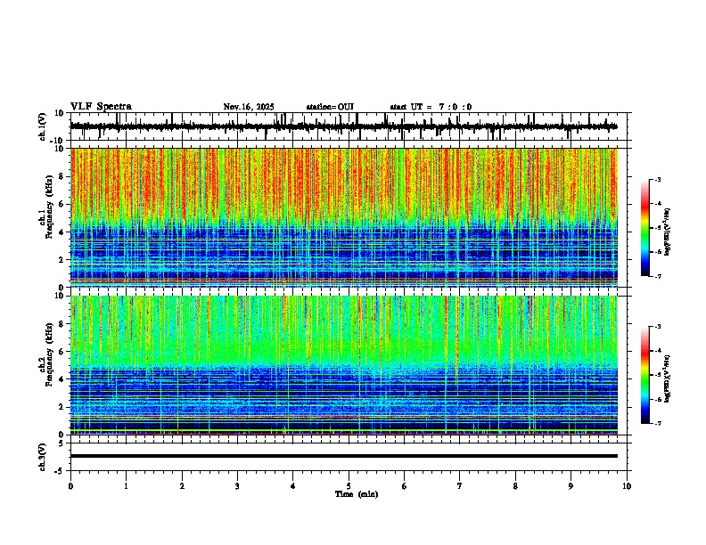This screenshot has height=545, width=706.
Task: Click the ch.1 spectrogram color bar
Action: pyautogui.click(x=644, y=228)
